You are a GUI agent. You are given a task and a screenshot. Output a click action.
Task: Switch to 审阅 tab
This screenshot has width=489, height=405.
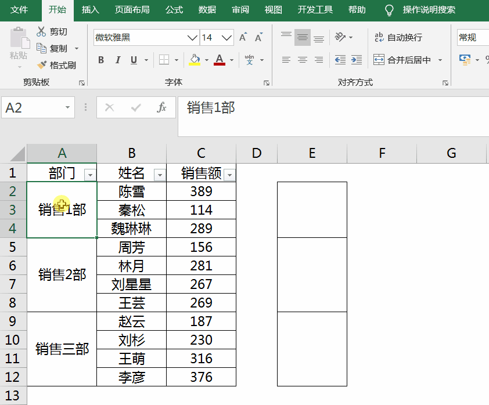coord(240,10)
